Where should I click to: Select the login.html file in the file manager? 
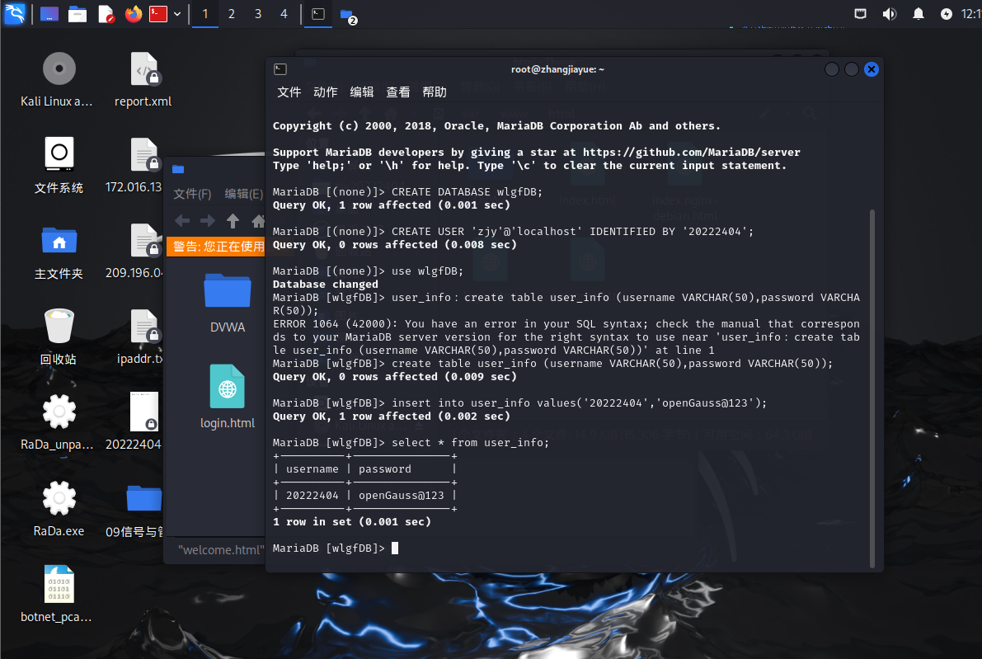pos(228,398)
